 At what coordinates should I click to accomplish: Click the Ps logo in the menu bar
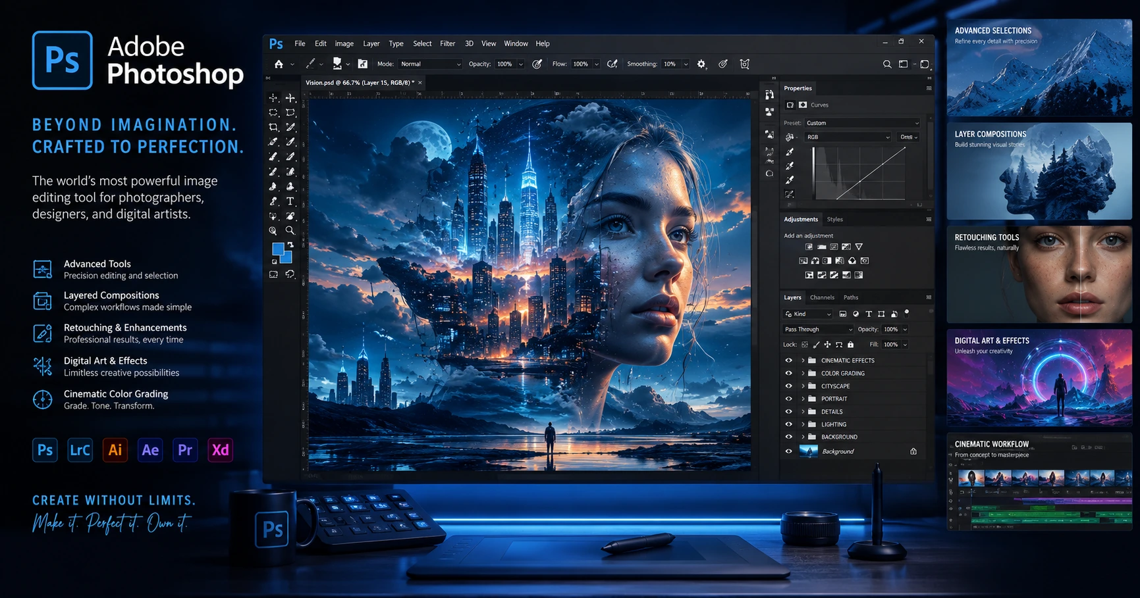pos(276,43)
